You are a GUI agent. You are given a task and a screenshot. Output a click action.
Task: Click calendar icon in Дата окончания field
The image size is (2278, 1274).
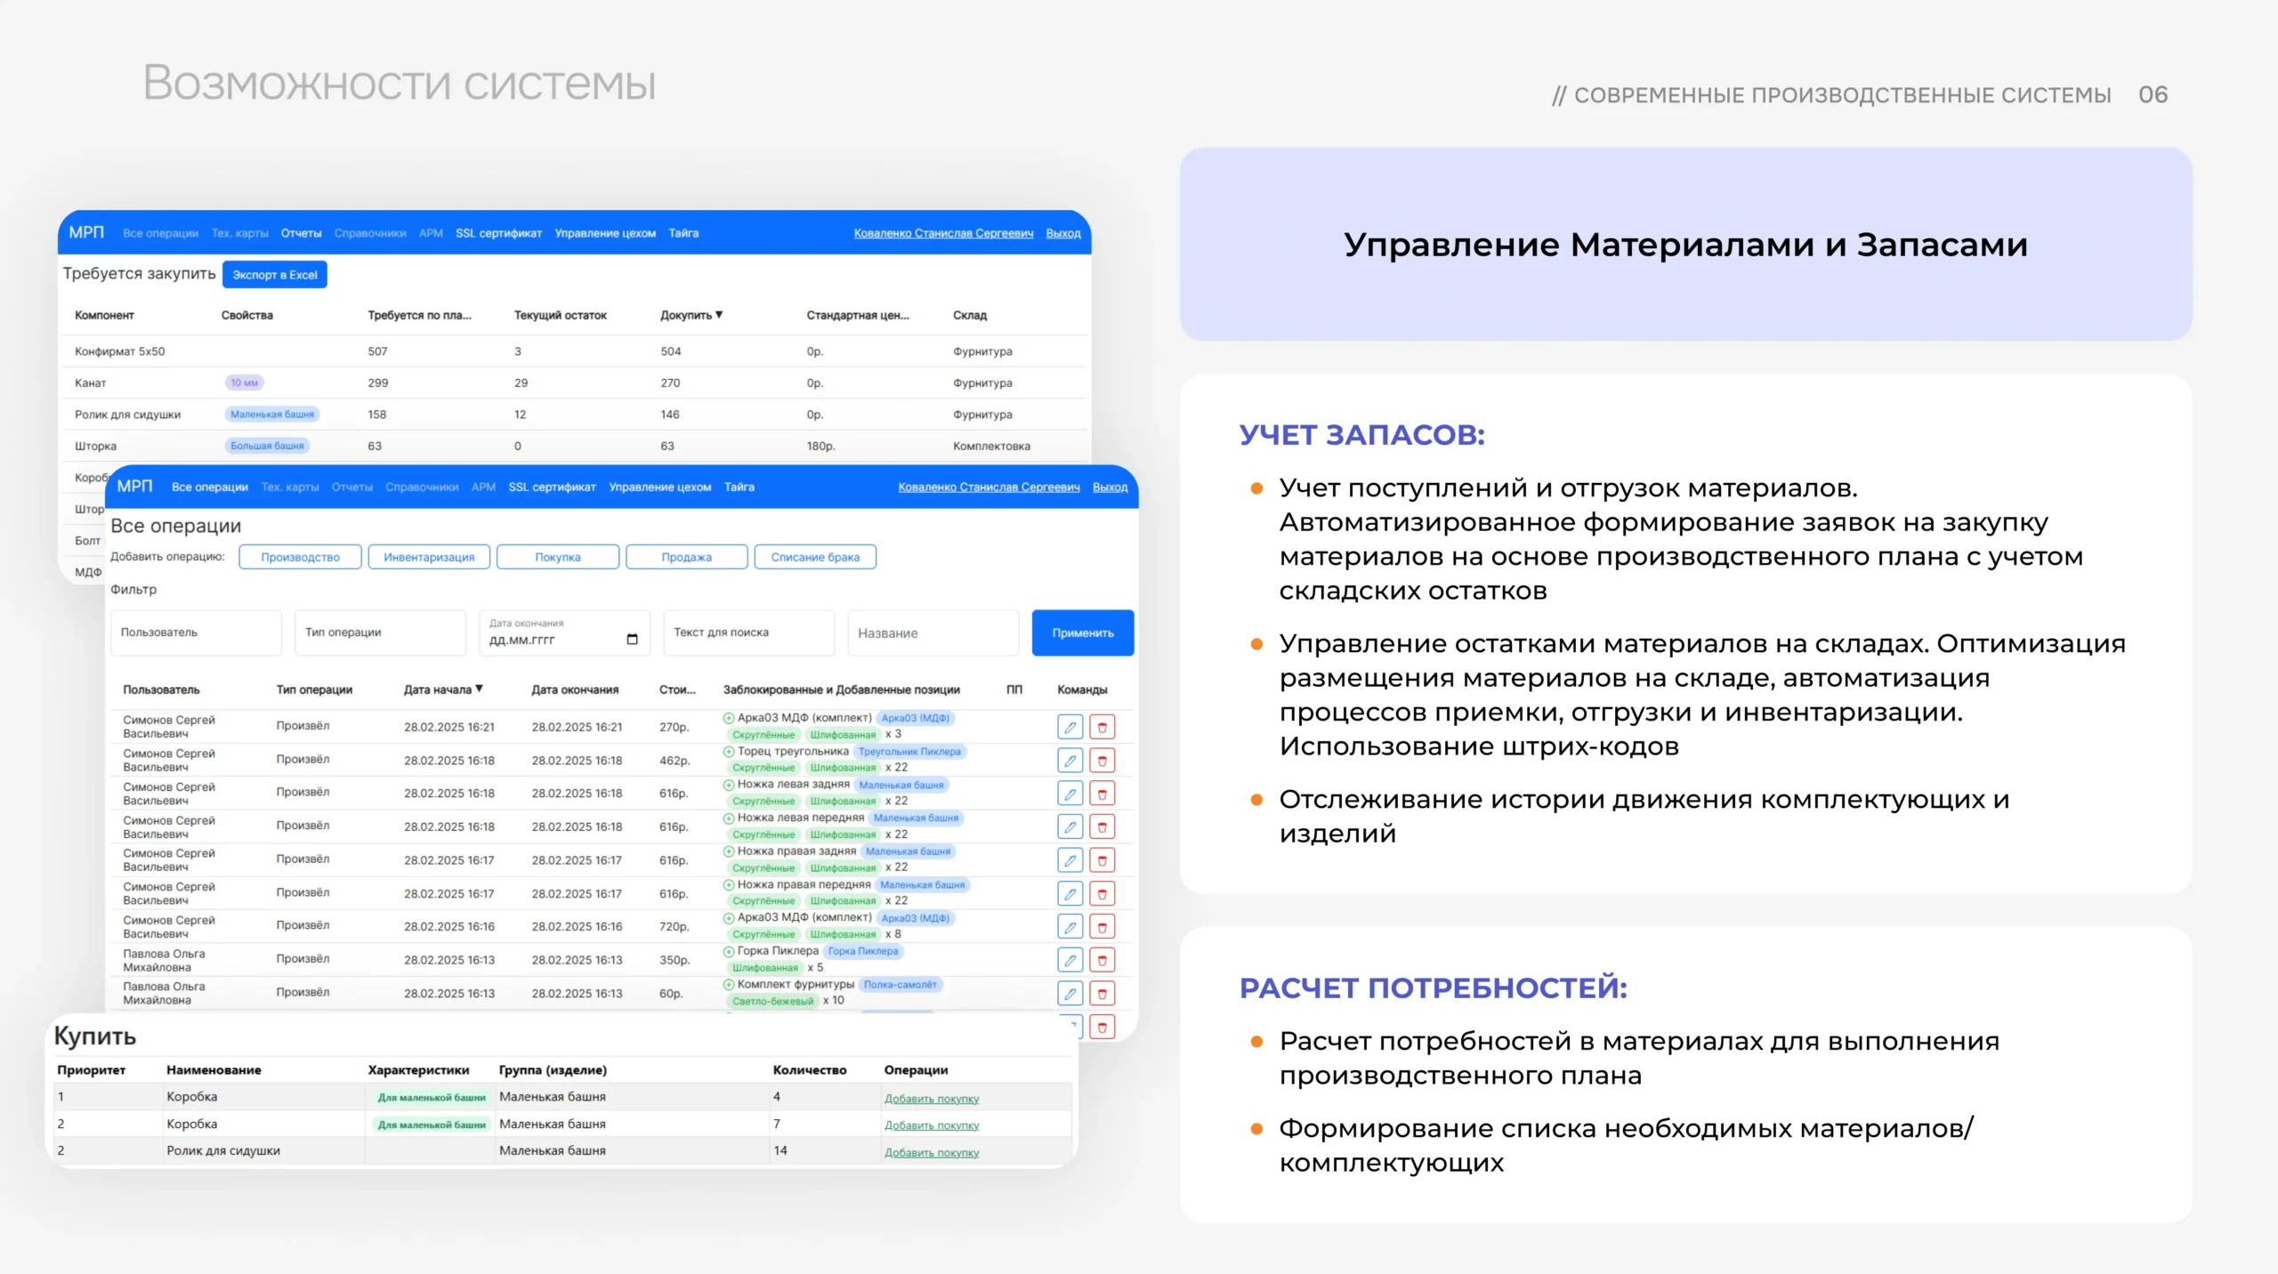tap(632, 639)
